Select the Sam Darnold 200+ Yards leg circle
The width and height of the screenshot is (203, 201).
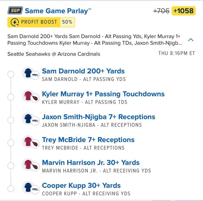(x=11, y=74)
